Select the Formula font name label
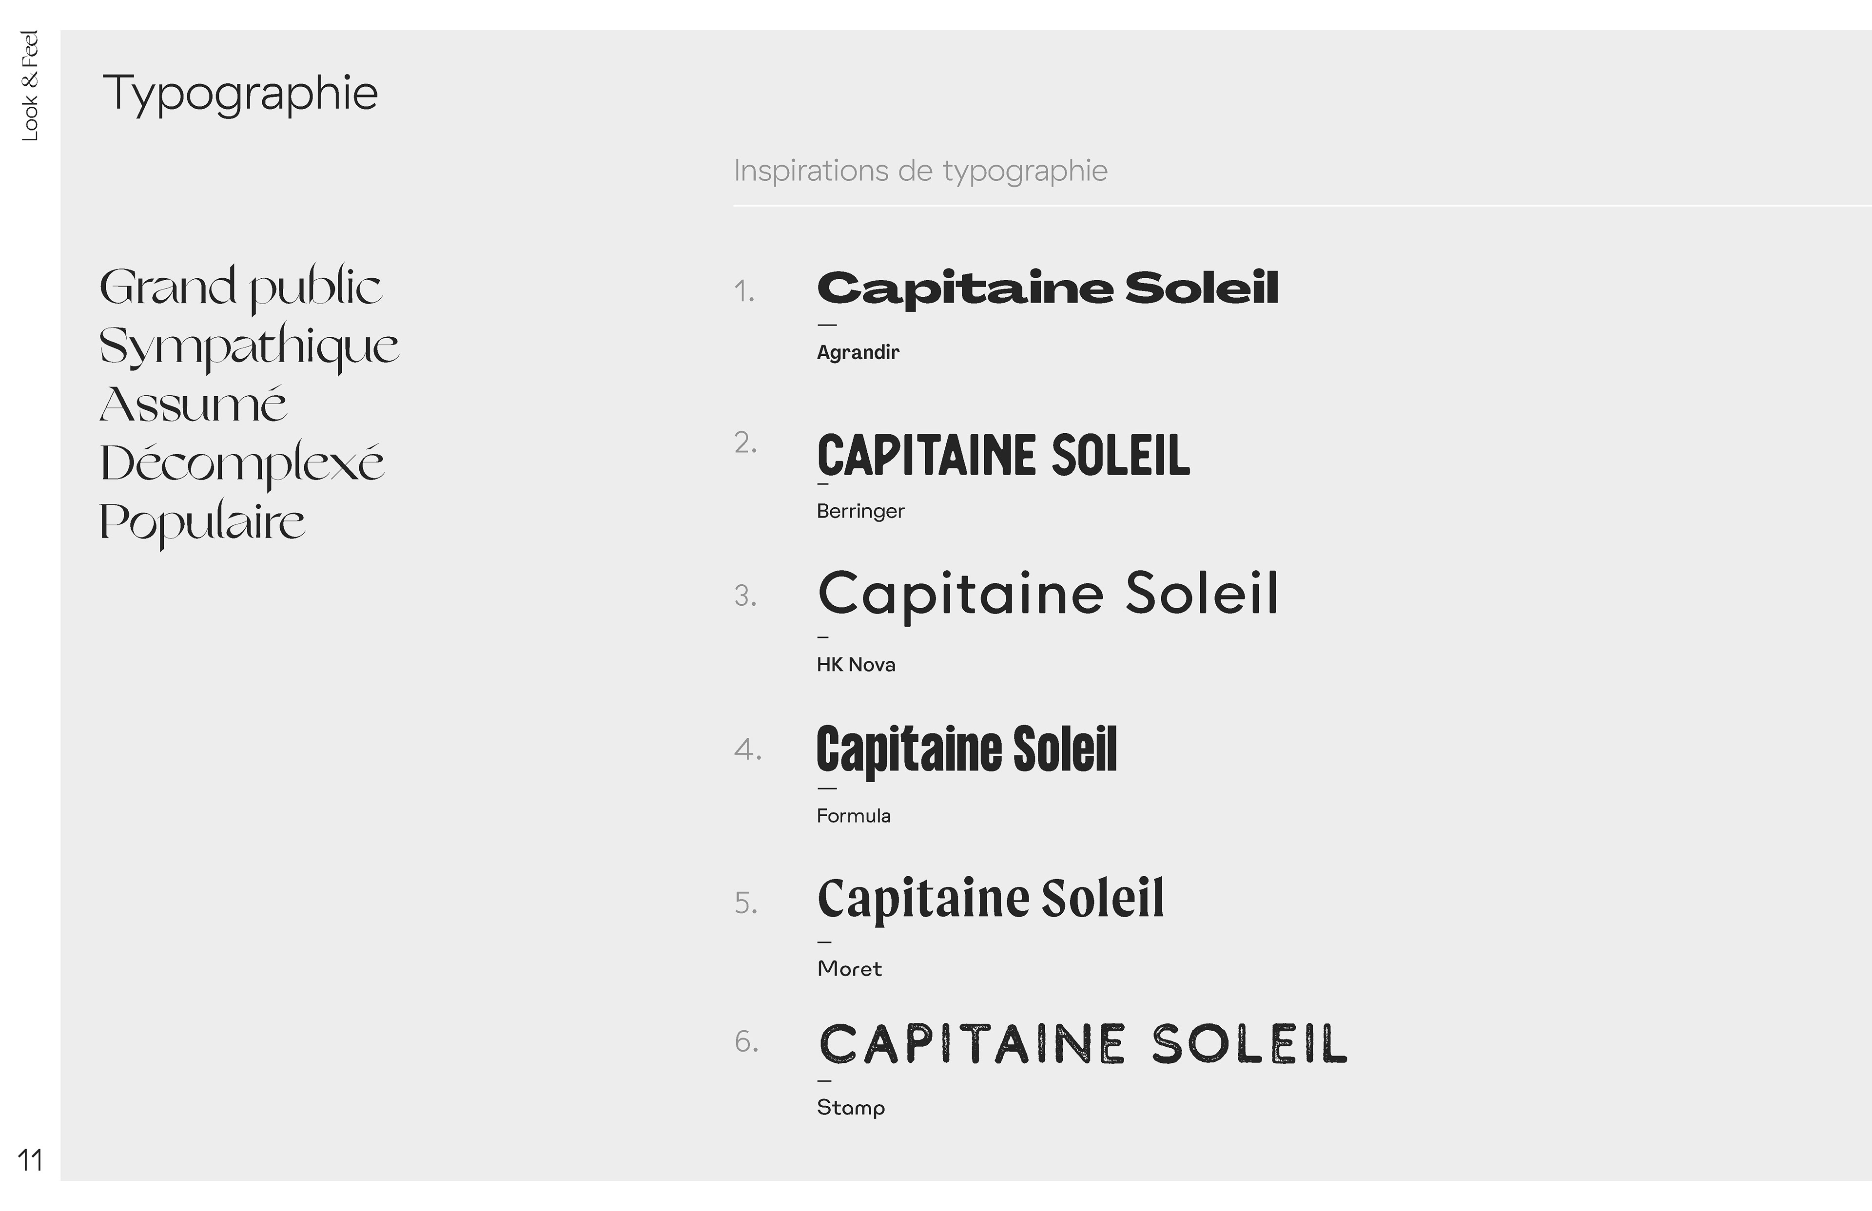The image size is (1872, 1211). [x=854, y=815]
